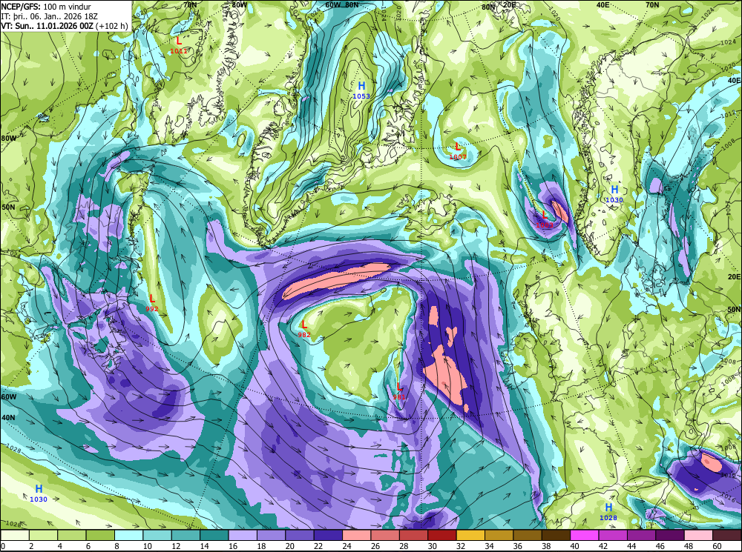Click the VT: Sun. 11.01.2026 00Z line
Viewport: 742px width, 552px height.
[x=65, y=25]
